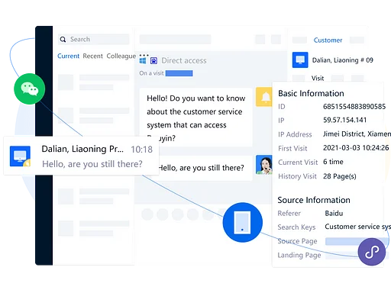Open the Source Page link bar

point(357,241)
